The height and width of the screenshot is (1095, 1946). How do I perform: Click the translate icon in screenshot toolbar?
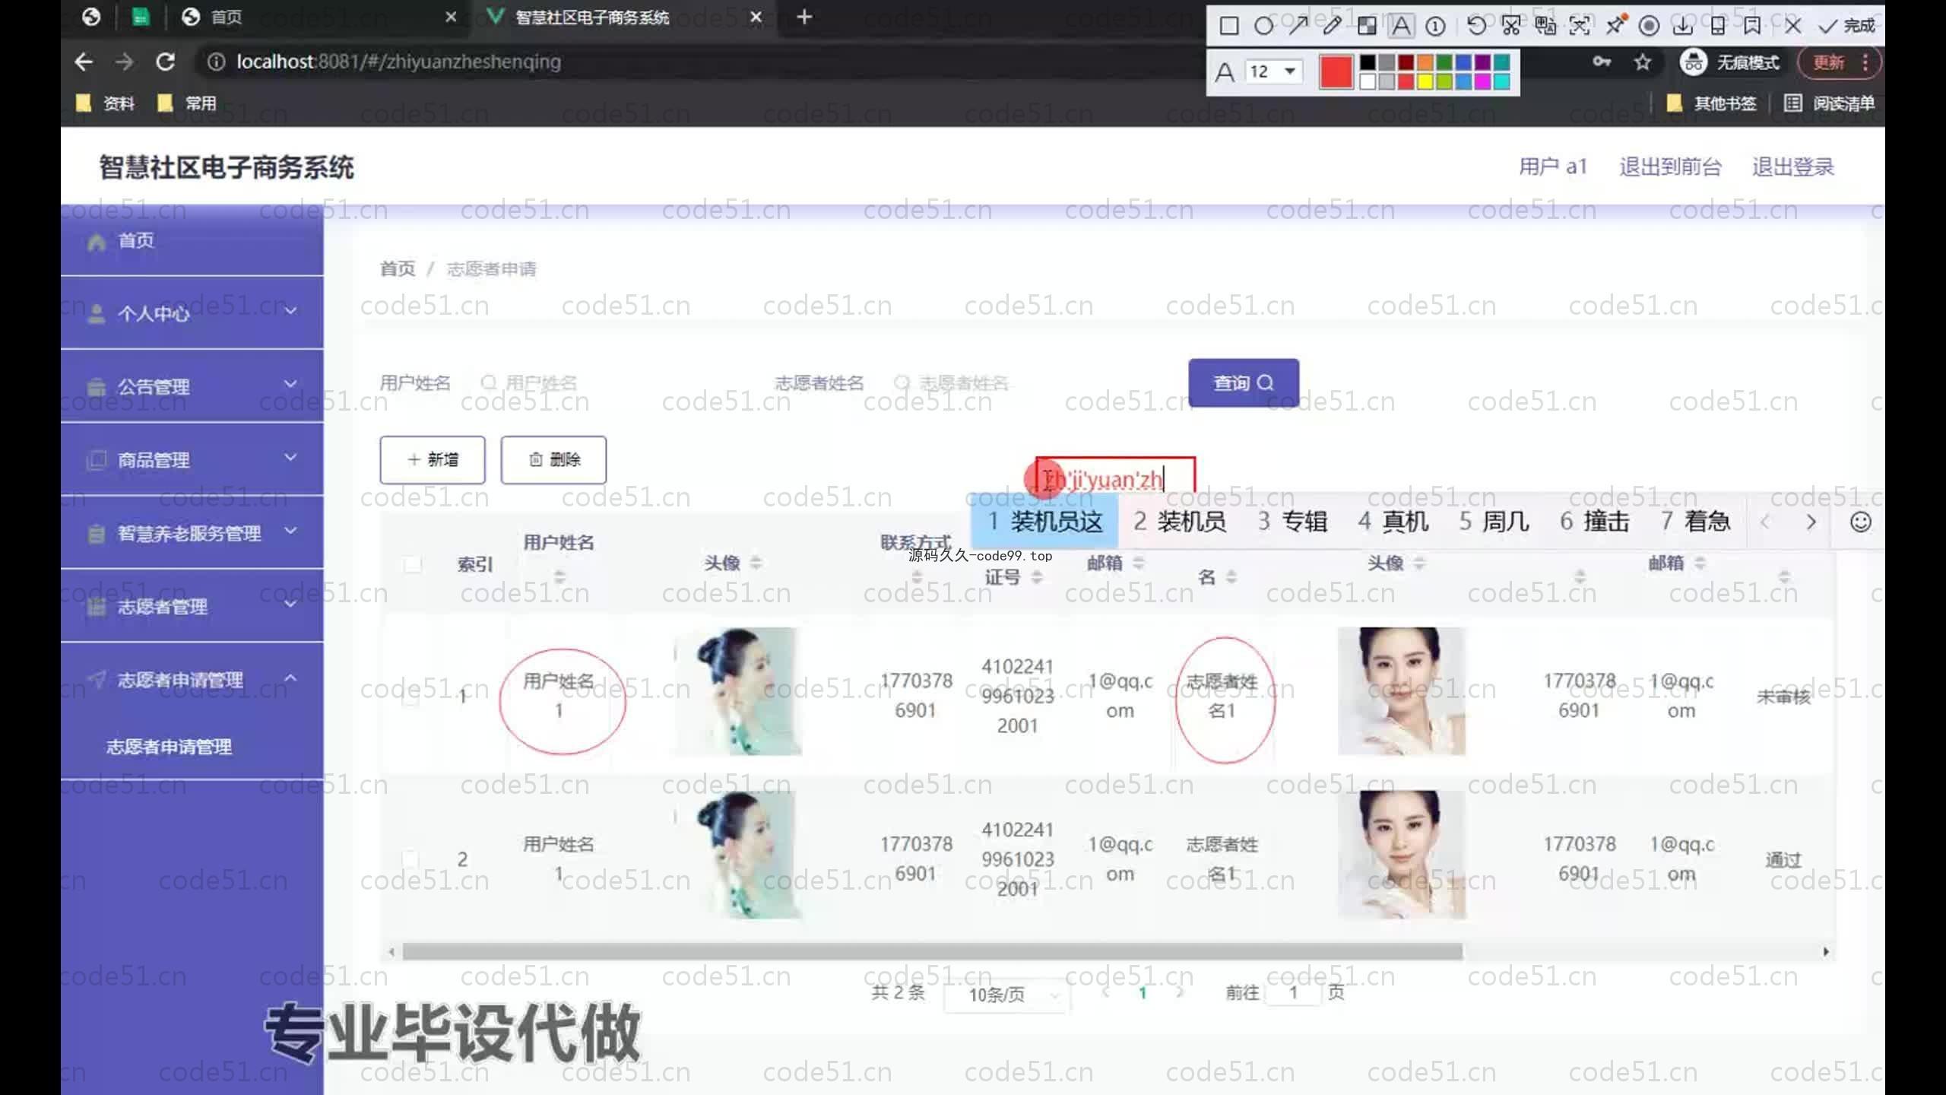pyautogui.click(x=1545, y=27)
